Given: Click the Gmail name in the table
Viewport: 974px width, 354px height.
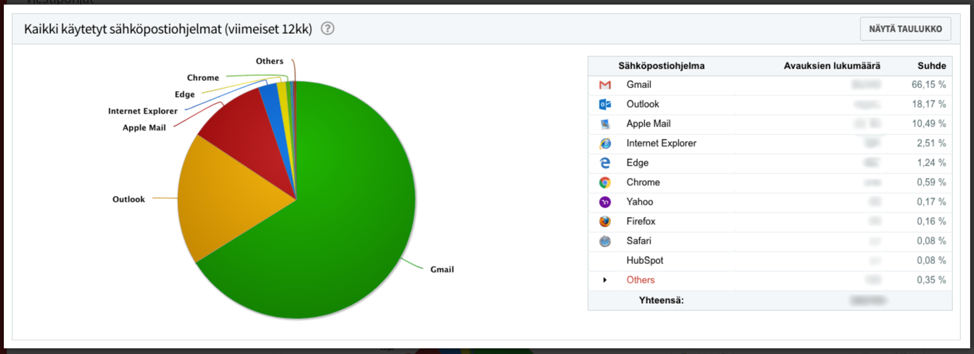Looking at the screenshot, I should [x=639, y=85].
